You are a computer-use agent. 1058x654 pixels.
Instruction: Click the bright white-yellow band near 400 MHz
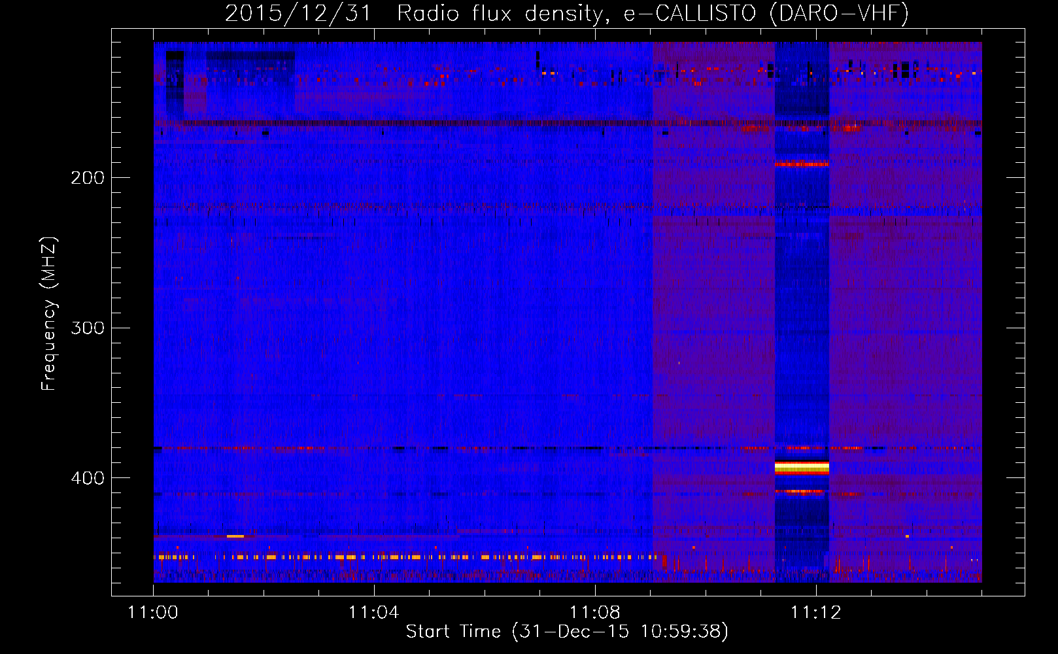(802, 467)
